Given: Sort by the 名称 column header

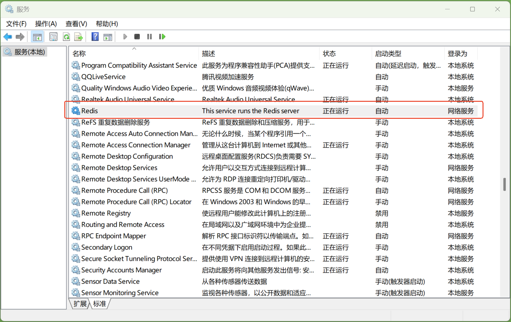Looking at the screenshot, I should coord(134,54).
